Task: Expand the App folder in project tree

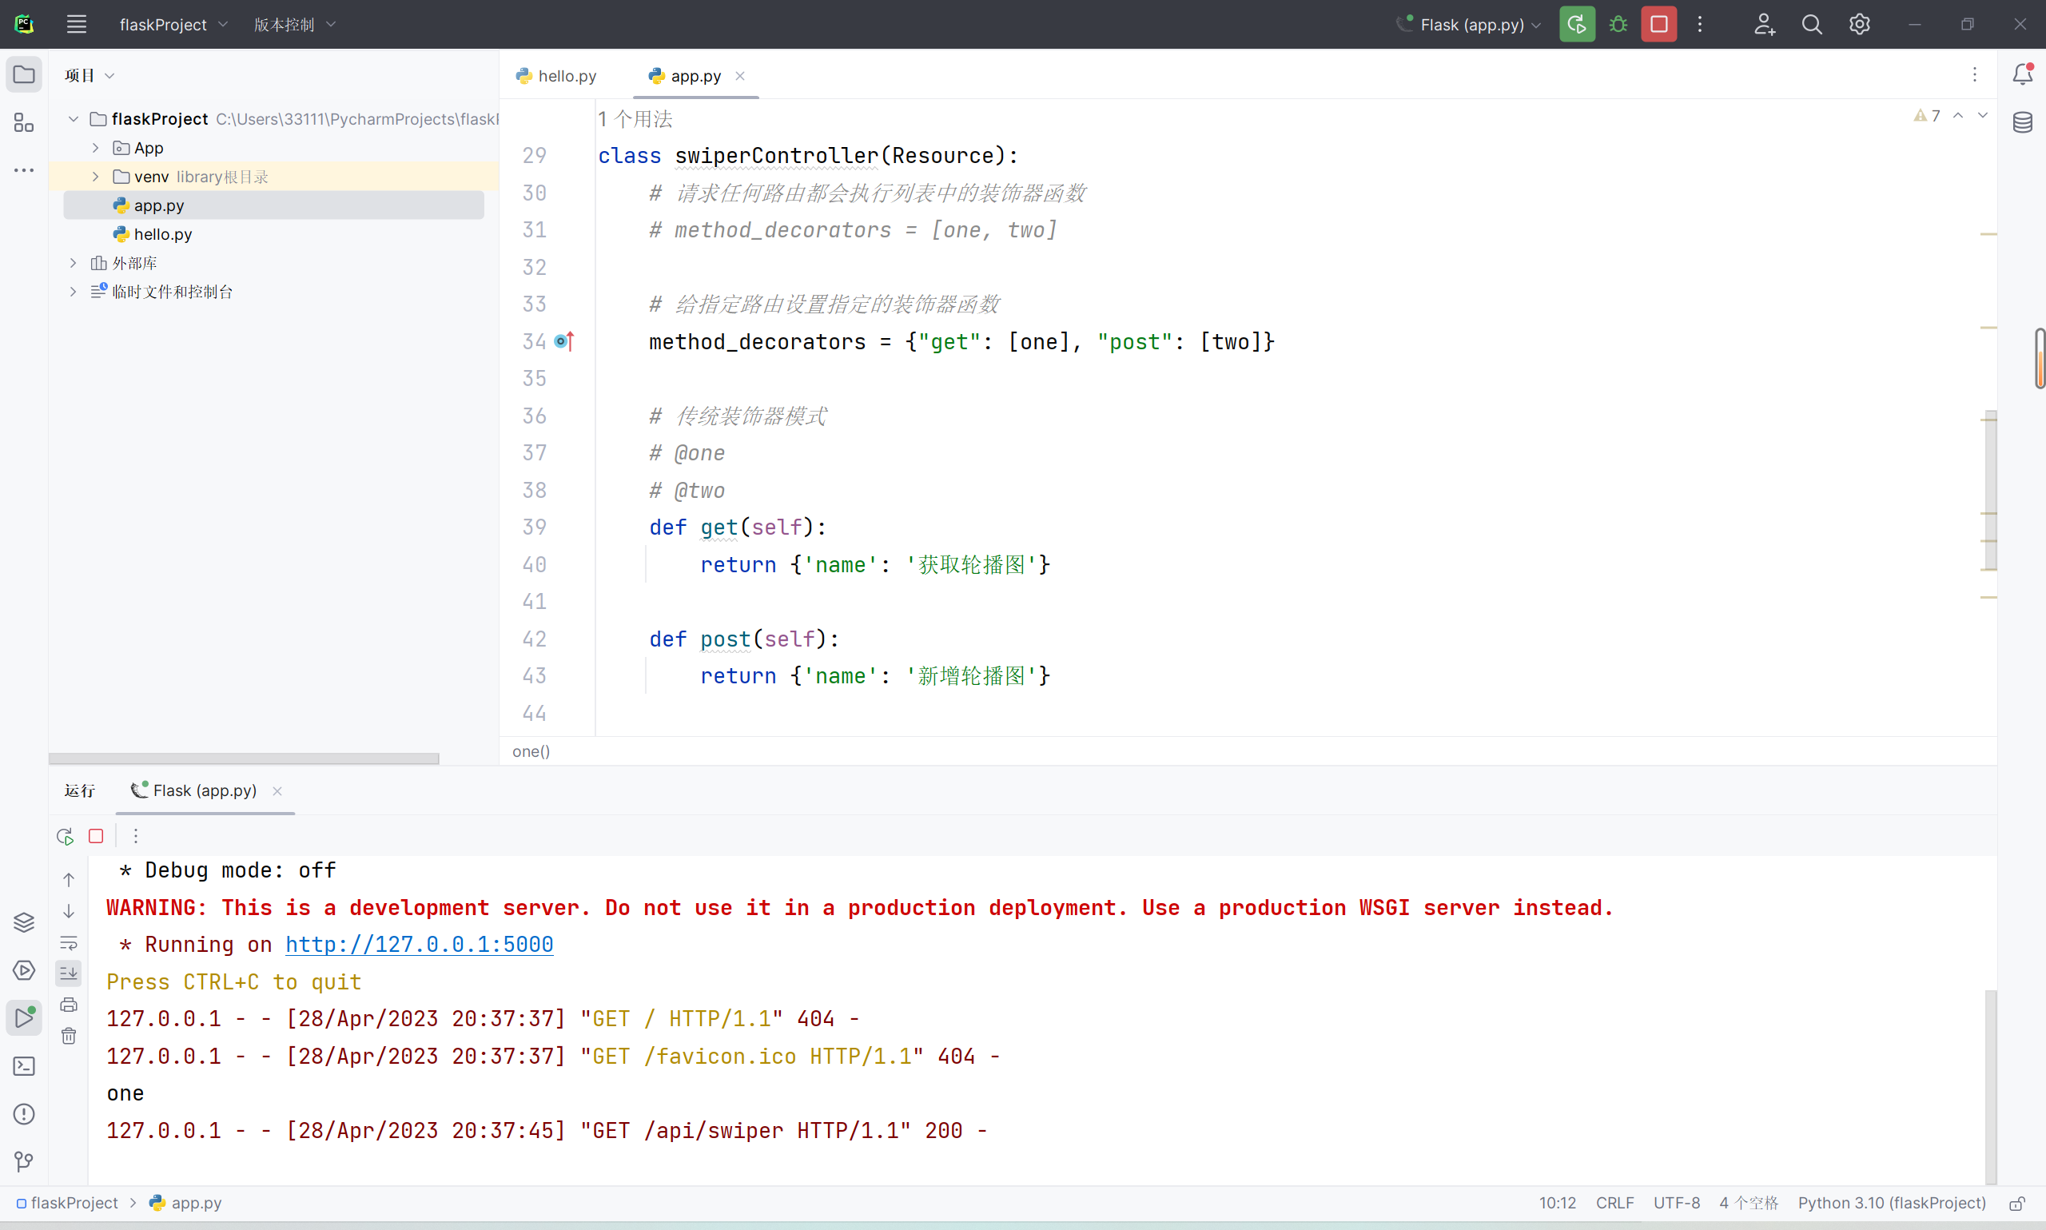Action: [95, 149]
